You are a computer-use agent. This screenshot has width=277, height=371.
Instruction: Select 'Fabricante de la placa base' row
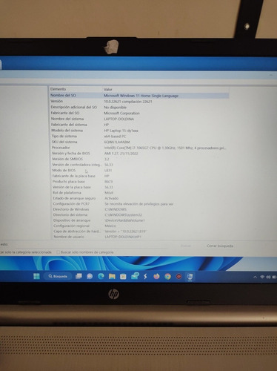click(x=140, y=176)
